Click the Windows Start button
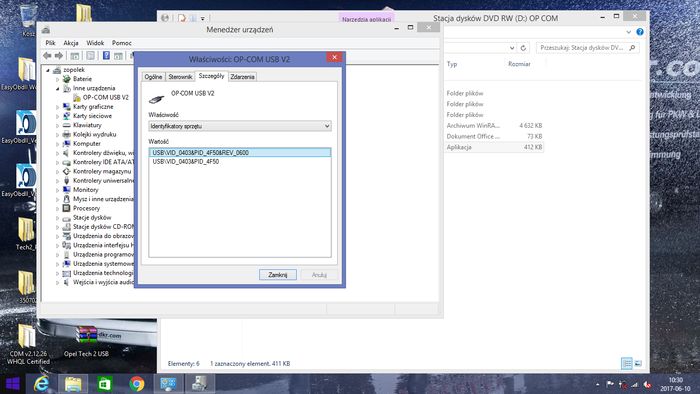The height and width of the screenshot is (394, 700). pos(12,384)
